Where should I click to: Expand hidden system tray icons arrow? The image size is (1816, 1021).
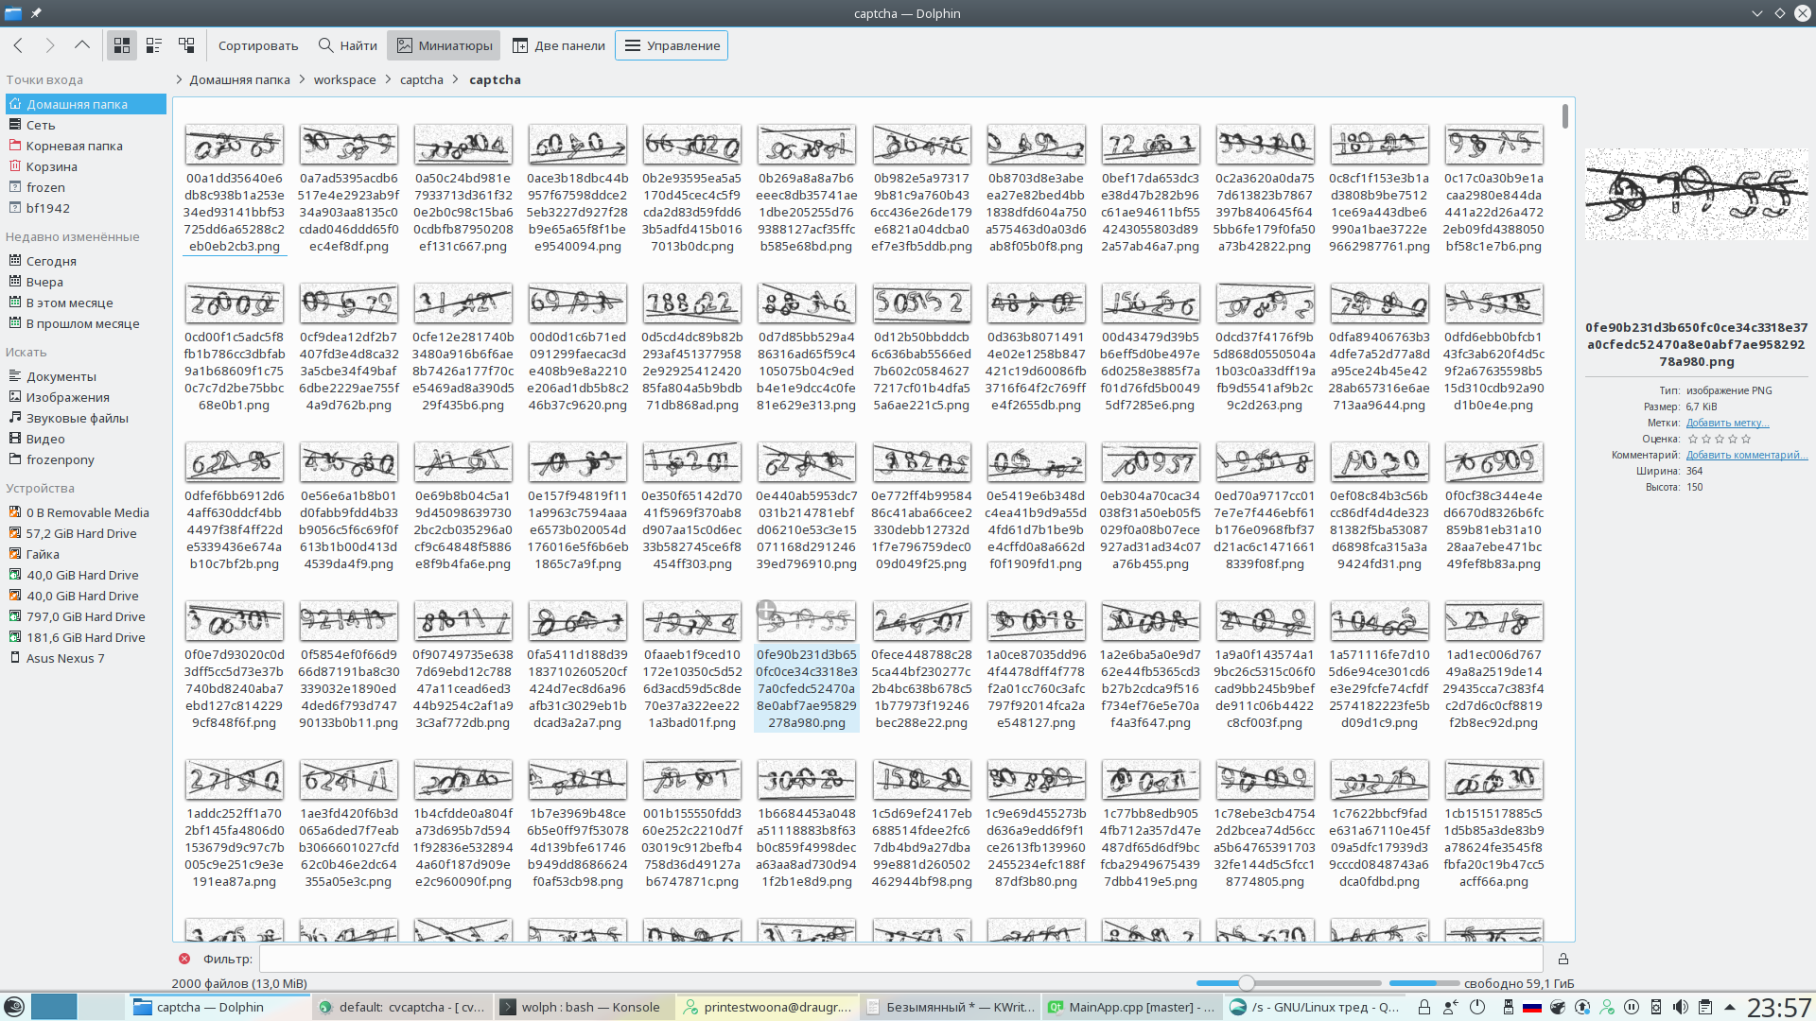(x=1730, y=1007)
